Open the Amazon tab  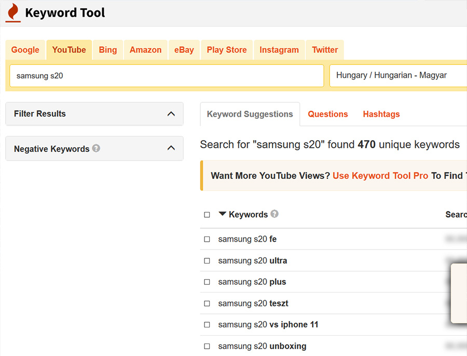[146, 50]
